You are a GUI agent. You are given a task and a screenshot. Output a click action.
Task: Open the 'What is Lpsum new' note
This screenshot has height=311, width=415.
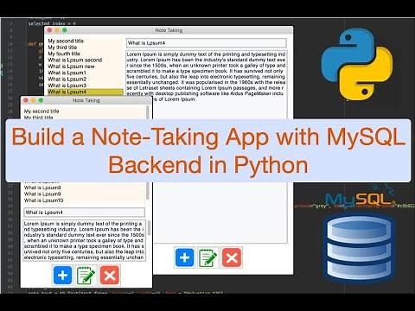tap(71, 67)
